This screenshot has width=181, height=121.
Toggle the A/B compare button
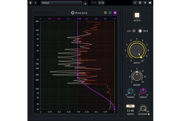(94, 3)
